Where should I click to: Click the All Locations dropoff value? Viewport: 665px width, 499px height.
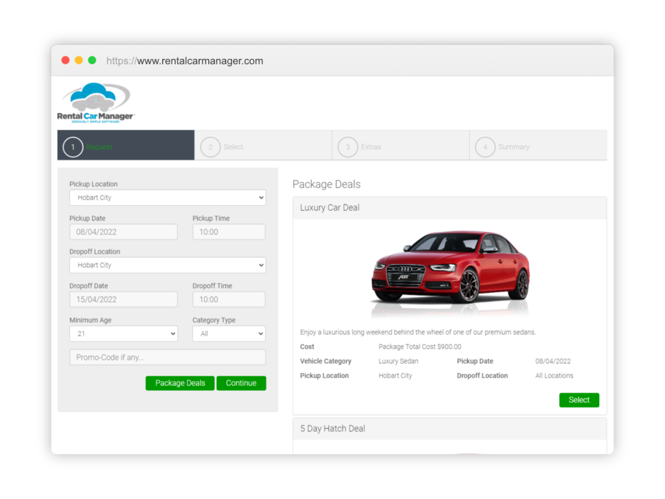pos(554,376)
